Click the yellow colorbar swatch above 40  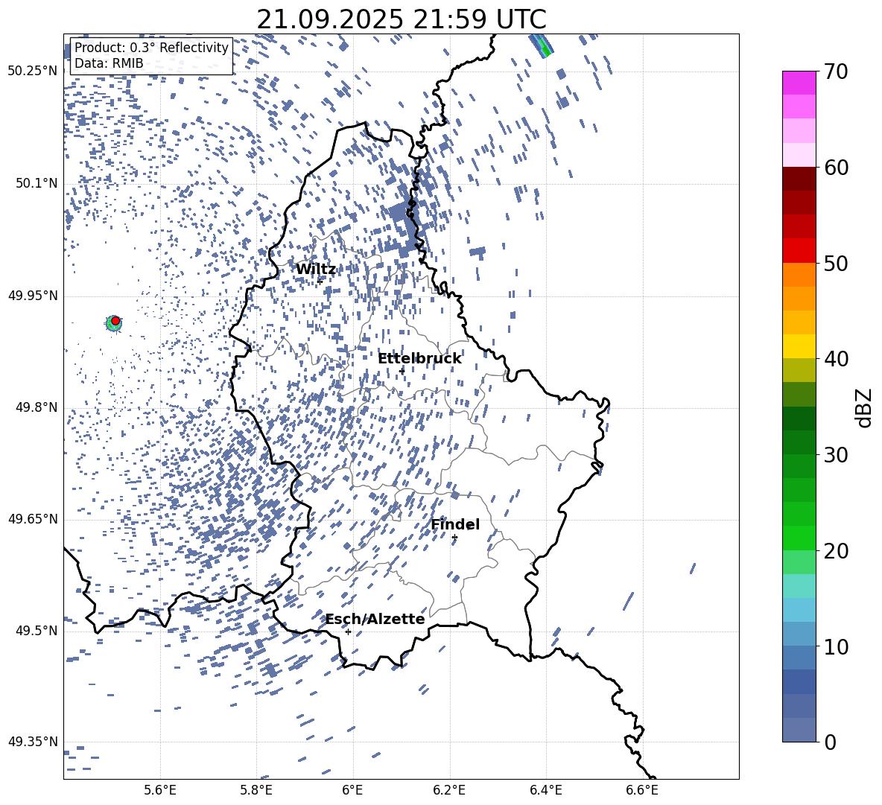[x=799, y=346]
